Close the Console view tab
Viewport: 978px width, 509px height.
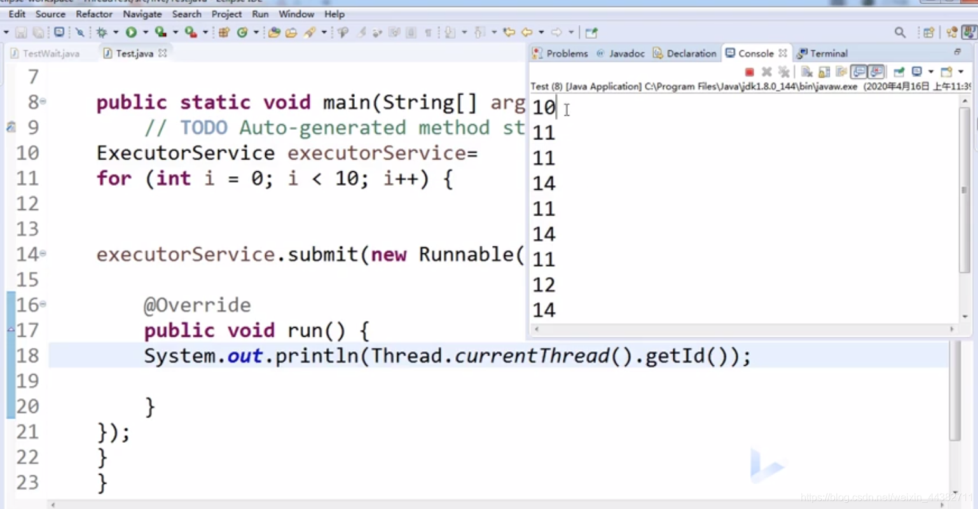(783, 53)
